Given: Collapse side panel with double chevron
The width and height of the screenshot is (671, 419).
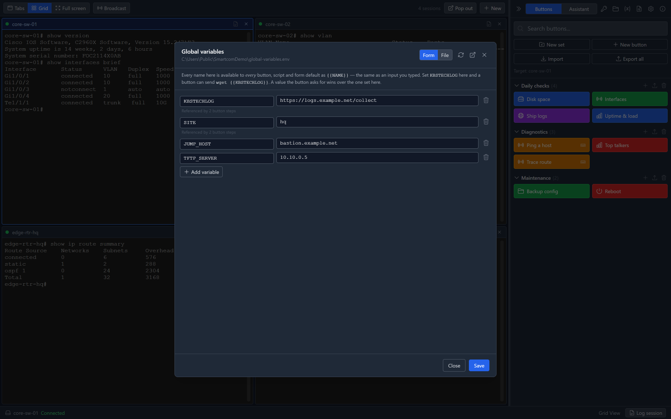Looking at the screenshot, I should pyautogui.click(x=519, y=9).
